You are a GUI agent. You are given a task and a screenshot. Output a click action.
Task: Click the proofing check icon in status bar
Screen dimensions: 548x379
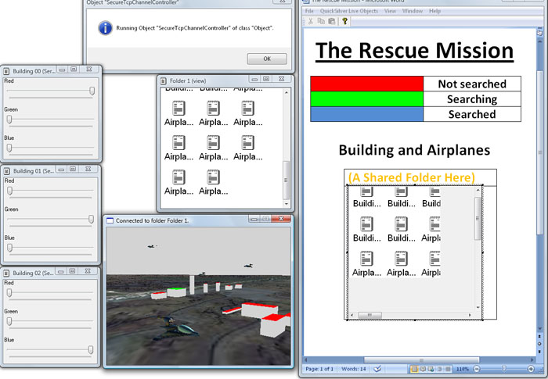click(x=378, y=368)
